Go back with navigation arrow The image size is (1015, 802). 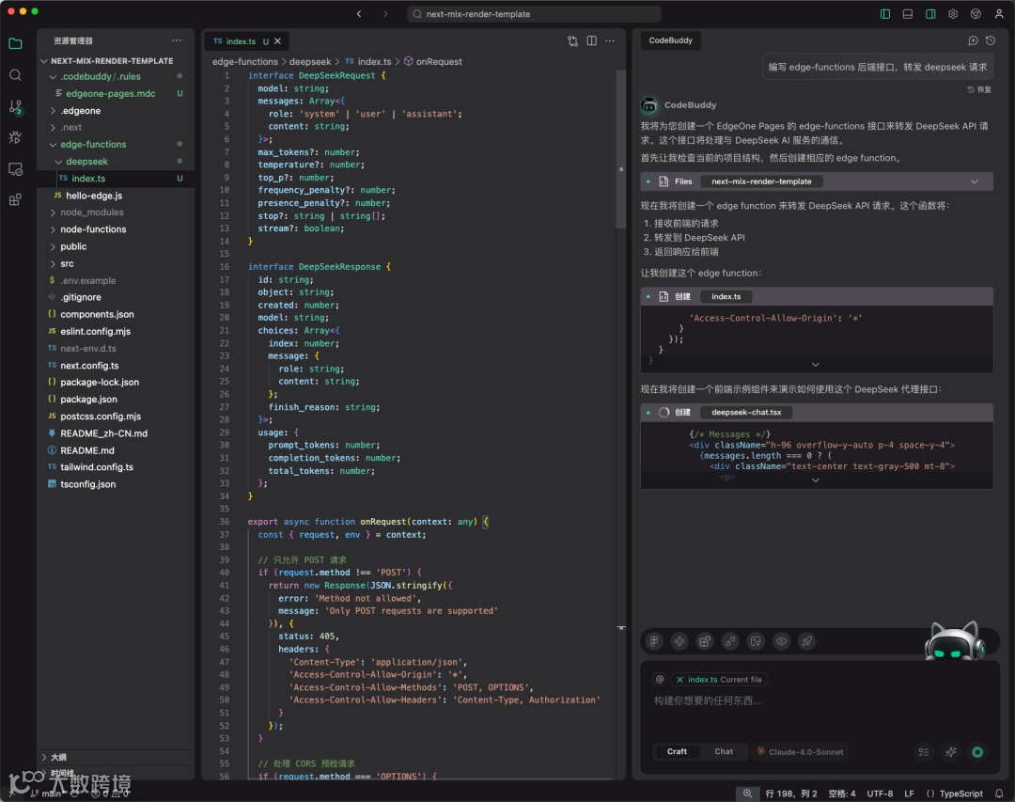tap(359, 13)
